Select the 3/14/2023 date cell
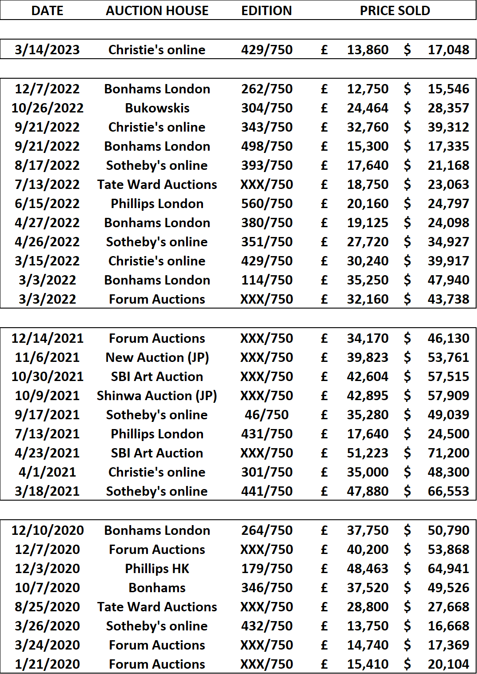The height and width of the screenshot is (674, 477). pyautogui.click(x=48, y=50)
